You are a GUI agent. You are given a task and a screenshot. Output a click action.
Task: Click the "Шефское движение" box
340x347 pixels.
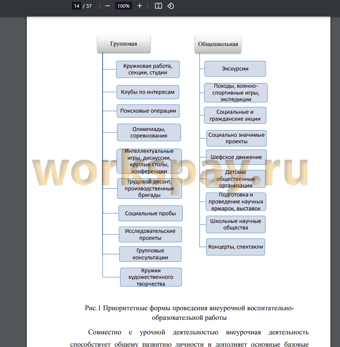[236, 157]
